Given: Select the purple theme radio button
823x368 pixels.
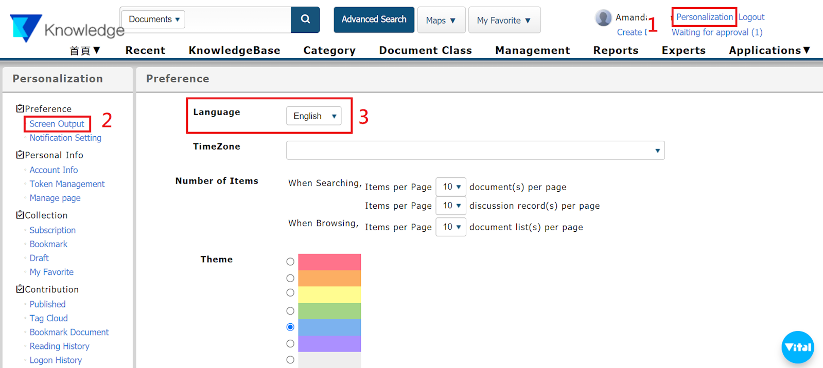Looking at the screenshot, I should tap(290, 343).
